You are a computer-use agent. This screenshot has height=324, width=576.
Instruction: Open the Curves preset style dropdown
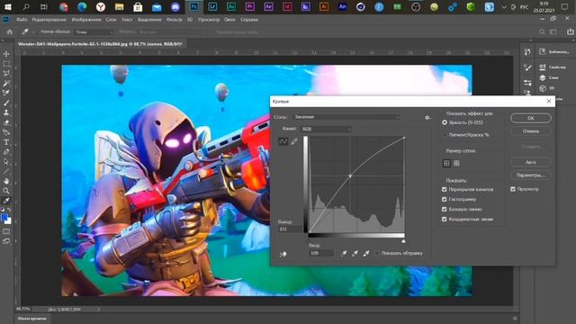click(x=346, y=117)
